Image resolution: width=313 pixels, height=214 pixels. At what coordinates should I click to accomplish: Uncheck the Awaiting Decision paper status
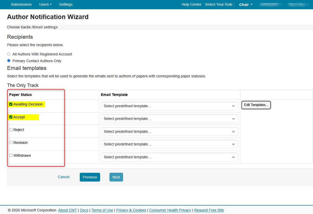click(11, 104)
